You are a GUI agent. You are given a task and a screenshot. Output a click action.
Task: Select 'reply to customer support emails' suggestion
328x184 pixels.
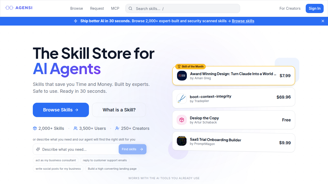[105, 160]
